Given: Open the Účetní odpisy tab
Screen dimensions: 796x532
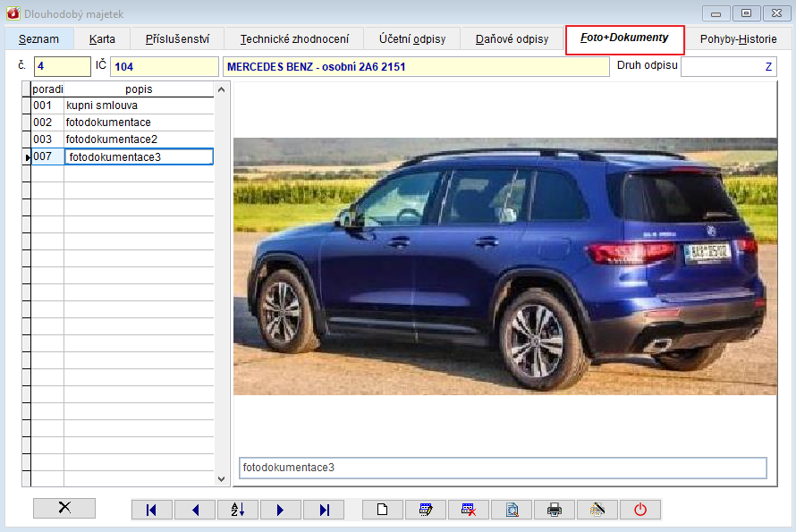Looking at the screenshot, I should tap(412, 39).
